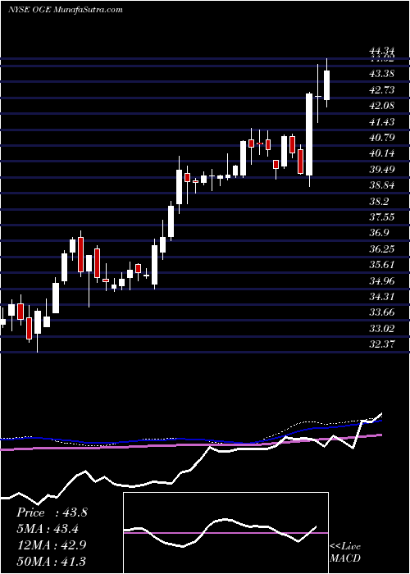Select the 36.9 axis label
410x574 pixels.
click(x=379, y=233)
